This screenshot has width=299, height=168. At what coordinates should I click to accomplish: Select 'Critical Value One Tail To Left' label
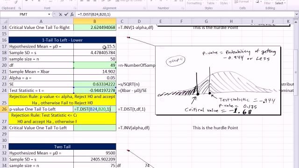pos(41,128)
